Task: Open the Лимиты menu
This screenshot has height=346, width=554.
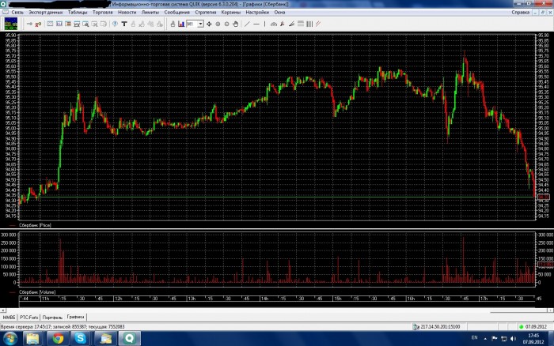Action: pyautogui.click(x=150, y=13)
